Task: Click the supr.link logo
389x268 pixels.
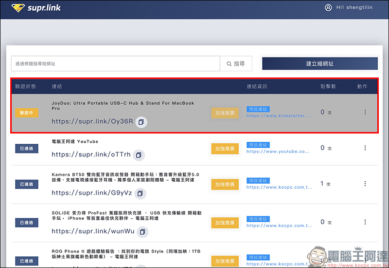Action: 36,8
